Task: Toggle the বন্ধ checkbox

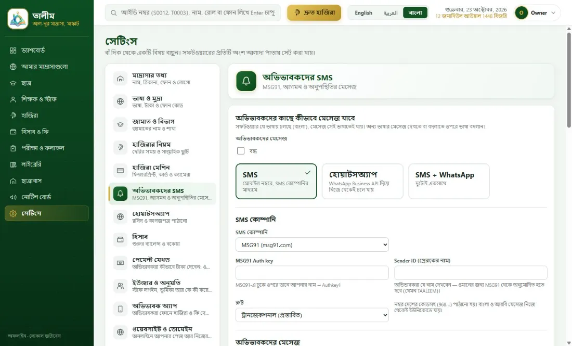Action: point(241,151)
